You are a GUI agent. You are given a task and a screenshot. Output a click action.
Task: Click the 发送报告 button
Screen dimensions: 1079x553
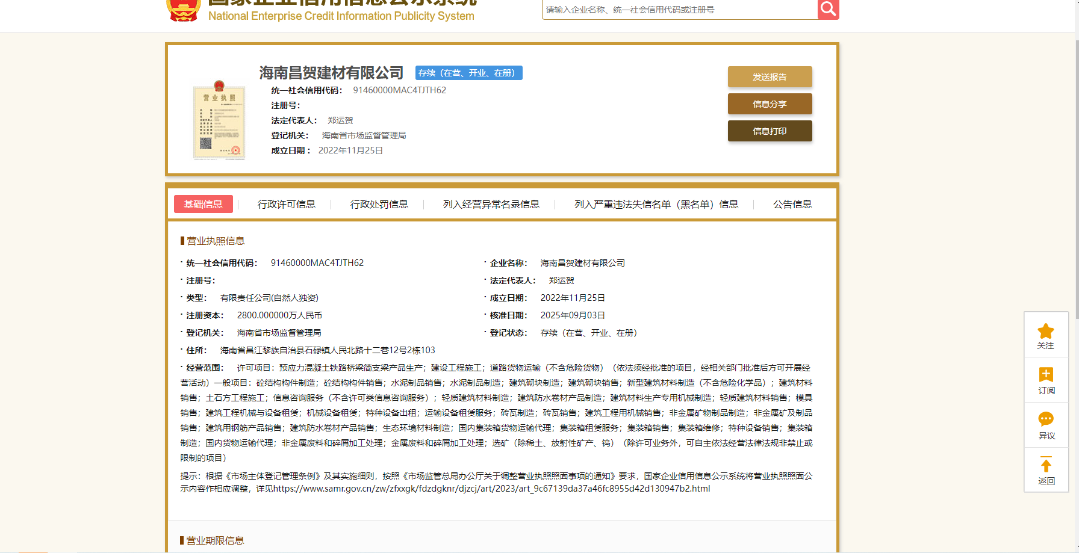pyautogui.click(x=770, y=77)
